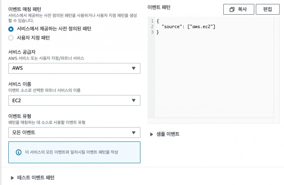
Task: Click the triangle icon next to 샘플 이벤트
Action: coord(151,134)
